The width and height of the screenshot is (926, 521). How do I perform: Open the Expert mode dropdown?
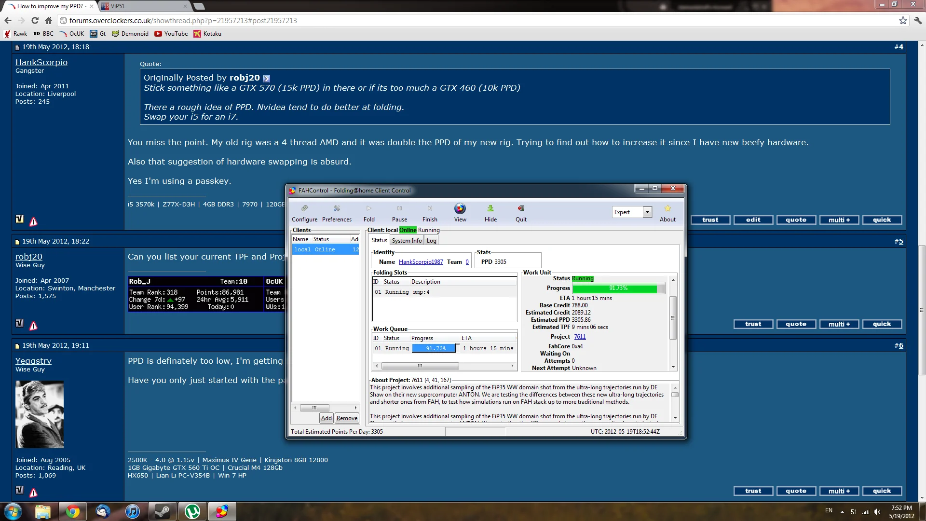[x=647, y=212]
